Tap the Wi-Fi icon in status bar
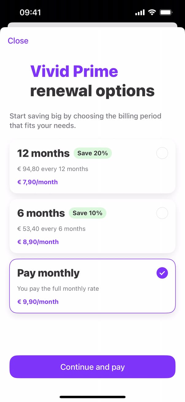Viewport: 185px width, 402px height. click(152, 13)
